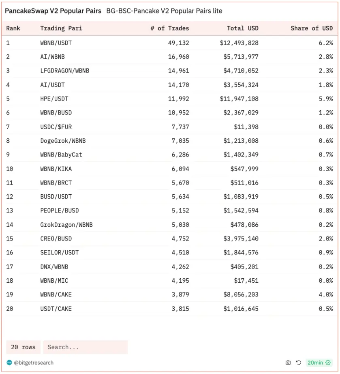The image size is (340, 374).
Task: Click the bitgetresearch avatar icon
Action: [x=9, y=363]
